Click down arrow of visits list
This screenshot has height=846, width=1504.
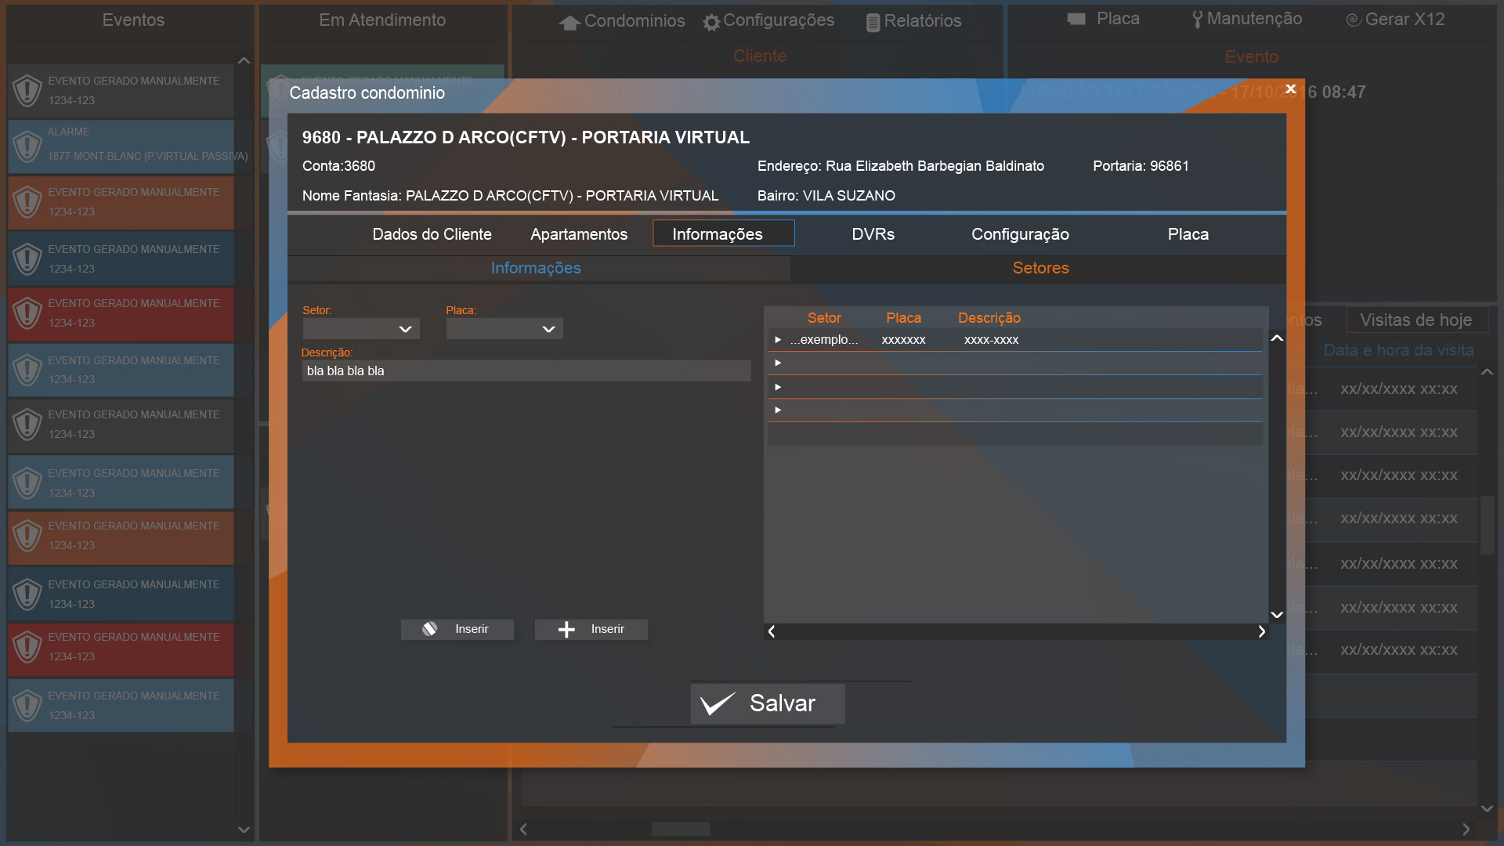(1487, 808)
